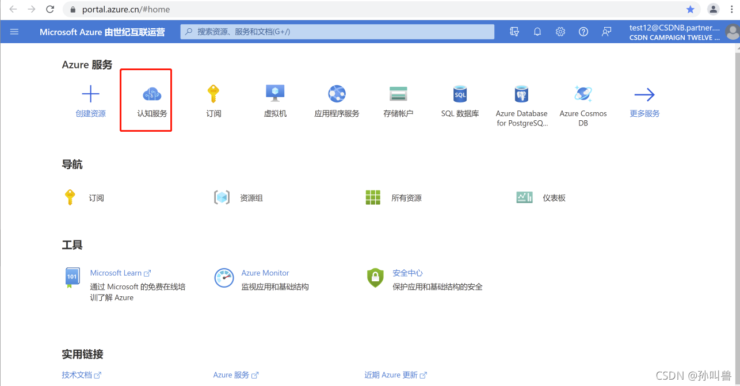Image resolution: width=740 pixels, height=386 pixels.
Task: Open portal settings gear icon
Action: [560, 32]
